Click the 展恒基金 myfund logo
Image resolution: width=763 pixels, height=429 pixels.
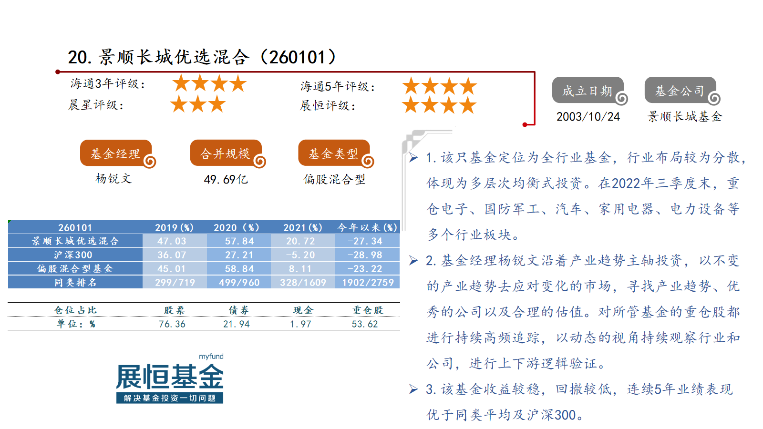[170, 379]
